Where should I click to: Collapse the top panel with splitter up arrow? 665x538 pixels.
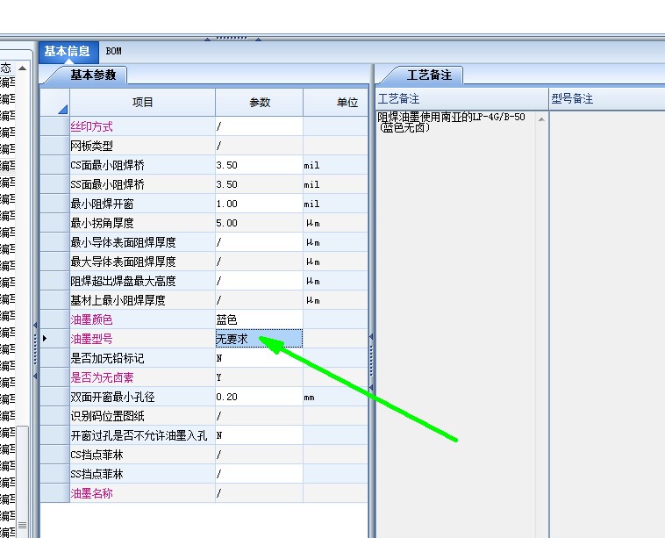point(207,39)
